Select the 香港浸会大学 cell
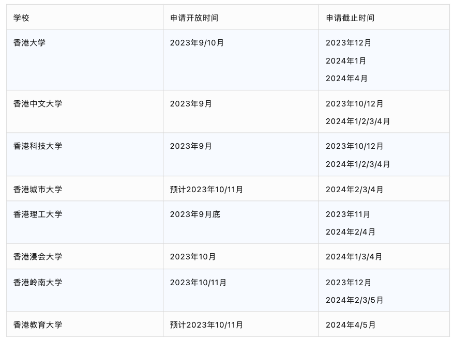 tap(38, 257)
